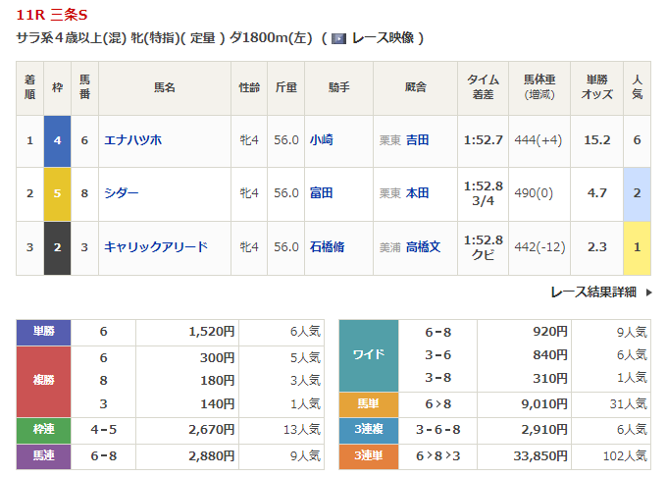Click the green 枠連 bet label
The image size is (667, 478).
pyautogui.click(x=44, y=430)
